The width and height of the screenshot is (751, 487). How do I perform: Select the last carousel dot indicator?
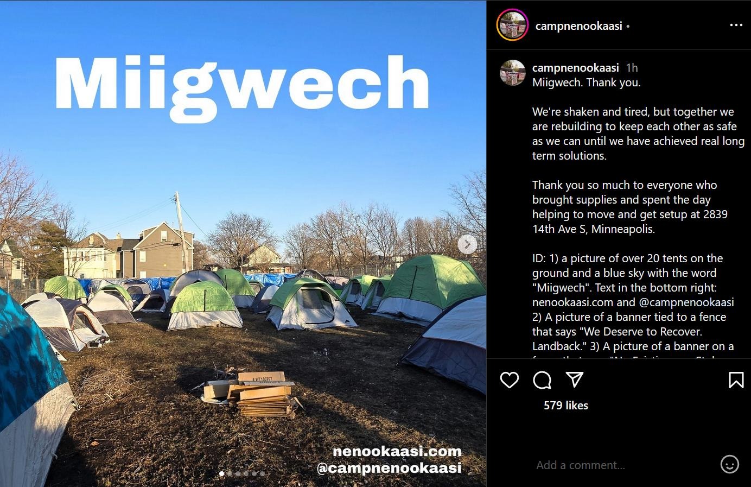point(262,473)
